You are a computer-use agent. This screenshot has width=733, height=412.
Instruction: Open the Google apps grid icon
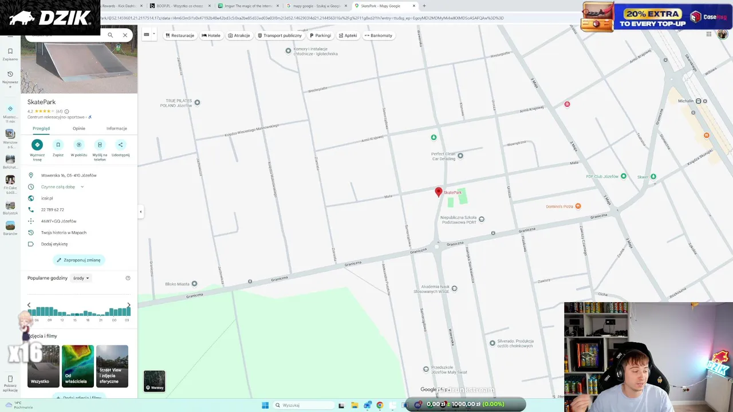(x=708, y=34)
